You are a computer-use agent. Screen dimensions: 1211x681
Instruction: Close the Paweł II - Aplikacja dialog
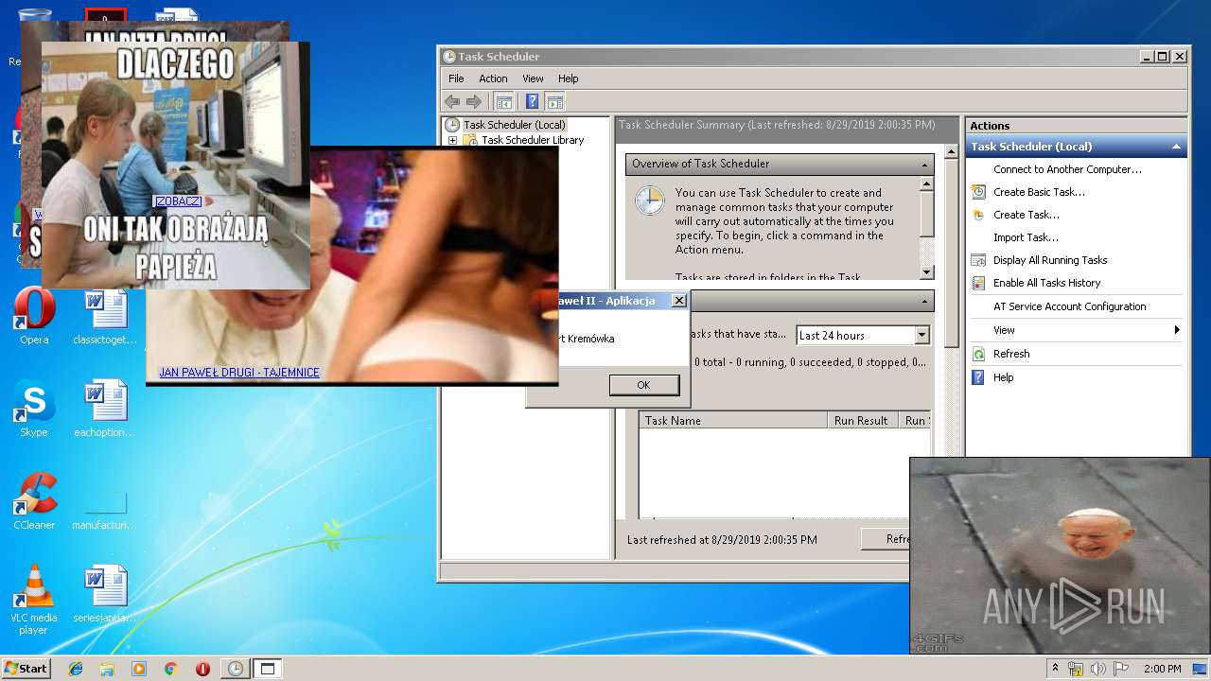[678, 301]
